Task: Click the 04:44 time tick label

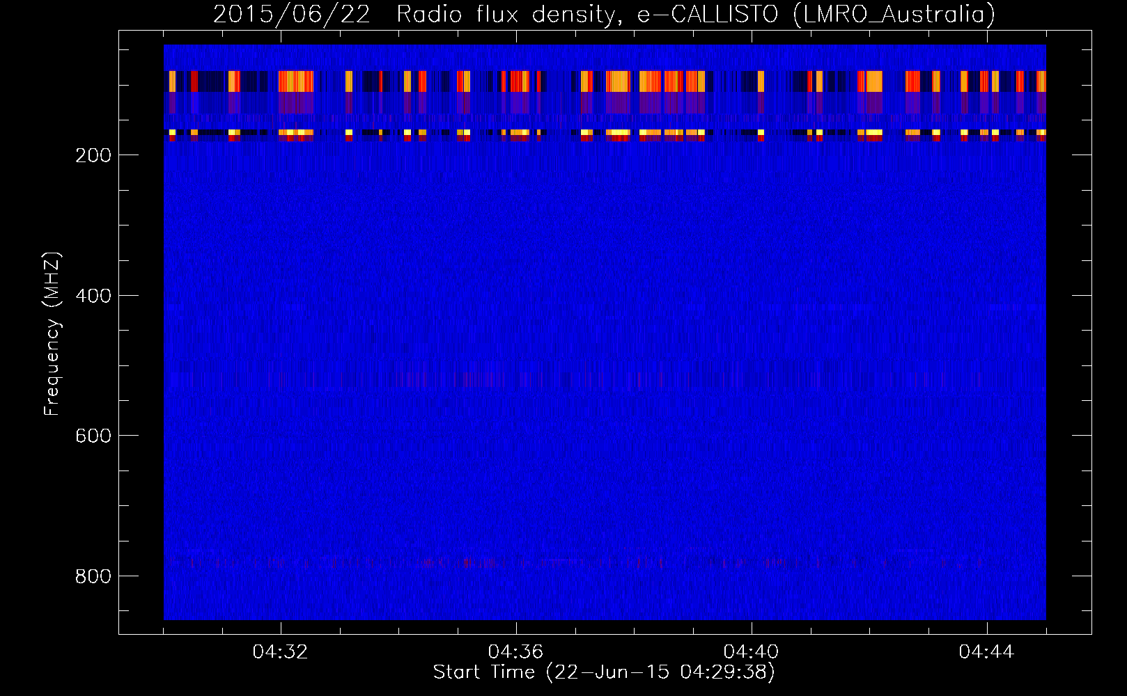Action: [986, 652]
